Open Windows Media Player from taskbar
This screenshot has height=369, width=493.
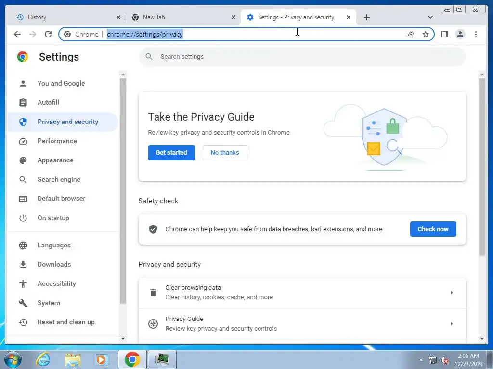(x=102, y=359)
